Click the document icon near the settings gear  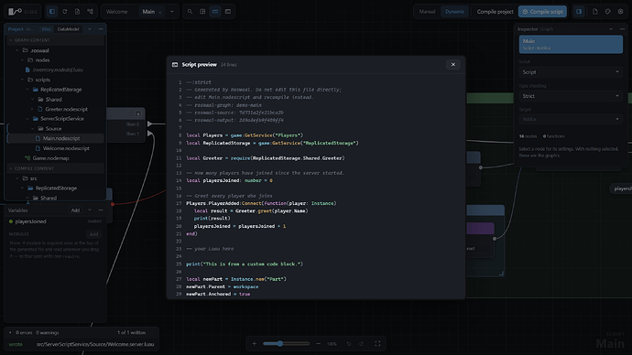tap(595, 12)
